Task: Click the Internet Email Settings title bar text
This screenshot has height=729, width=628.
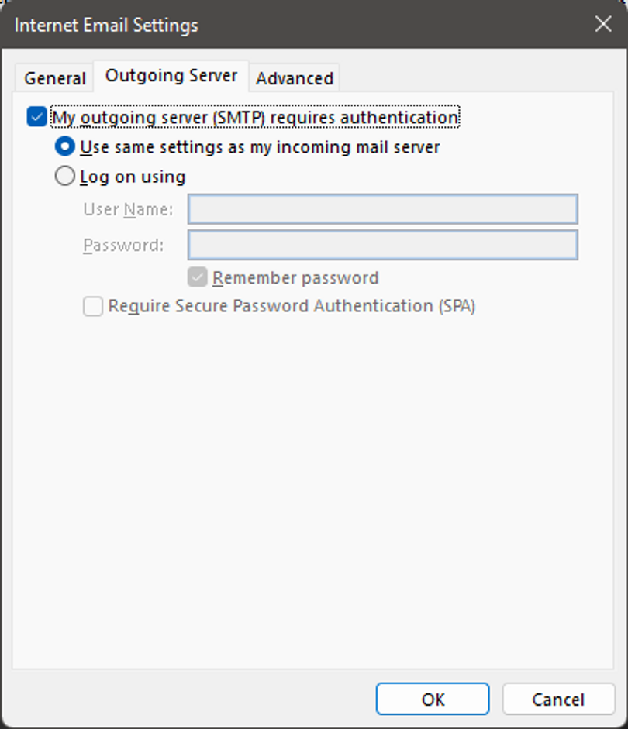Action: (x=106, y=25)
